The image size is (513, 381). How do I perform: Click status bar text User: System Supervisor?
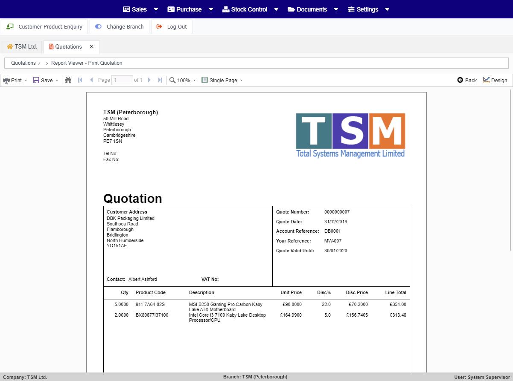tap(482, 377)
